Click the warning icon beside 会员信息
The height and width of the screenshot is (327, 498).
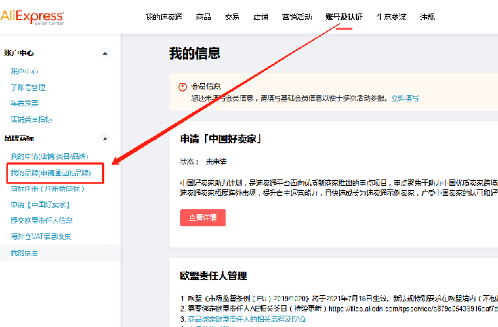point(182,87)
